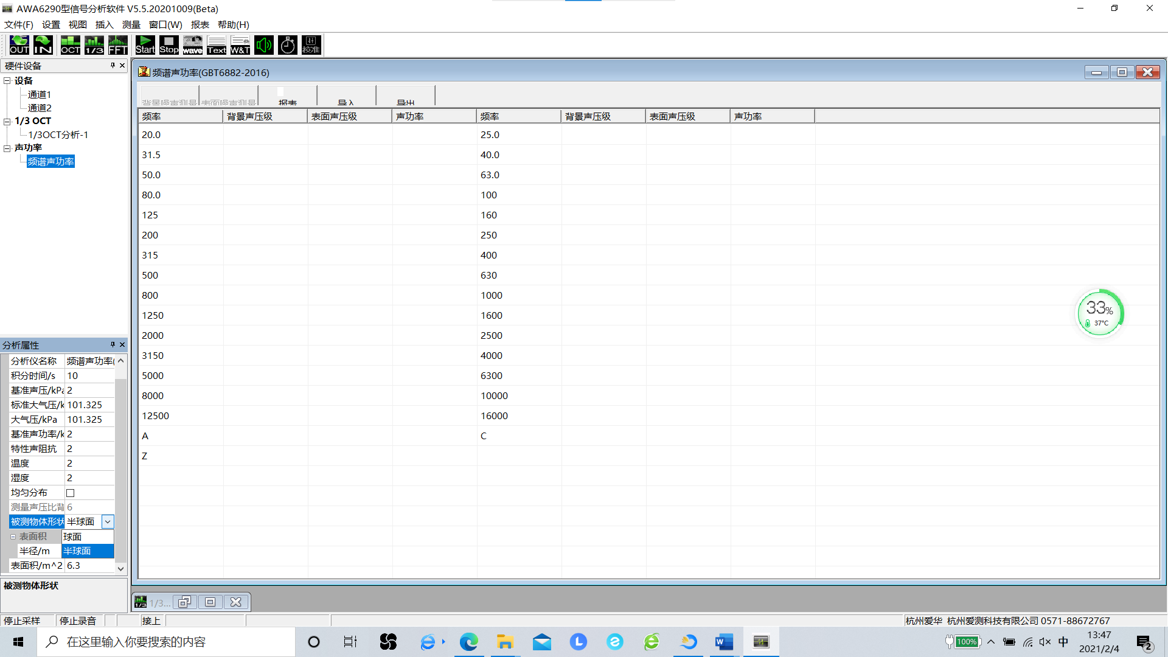Toggle the 均匀分布 checkbox
The height and width of the screenshot is (657, 1168).
click(71, 493)
